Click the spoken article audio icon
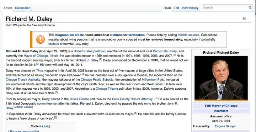The height and width of the screenshot is (132, 256). point(244,19)
